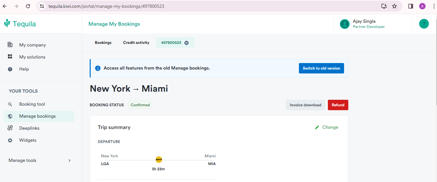The width and height of the screenshot is (437, 182).
Task: Click the Widgets gear icon
Action: coord(10,140)
